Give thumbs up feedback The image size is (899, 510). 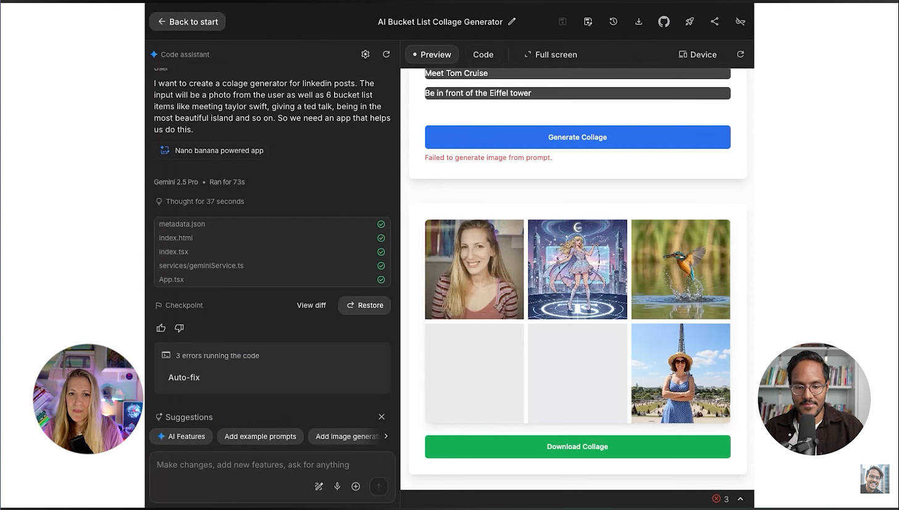161,328
